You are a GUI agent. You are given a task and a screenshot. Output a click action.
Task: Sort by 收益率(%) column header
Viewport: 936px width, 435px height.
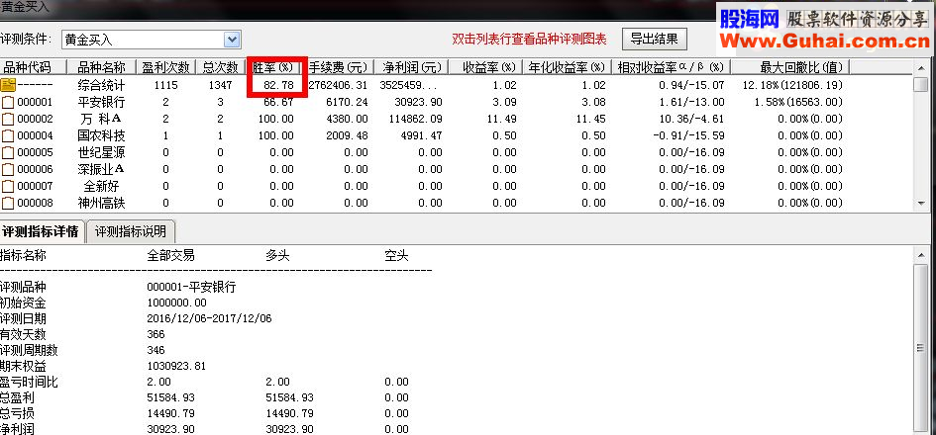click(486, 67)
